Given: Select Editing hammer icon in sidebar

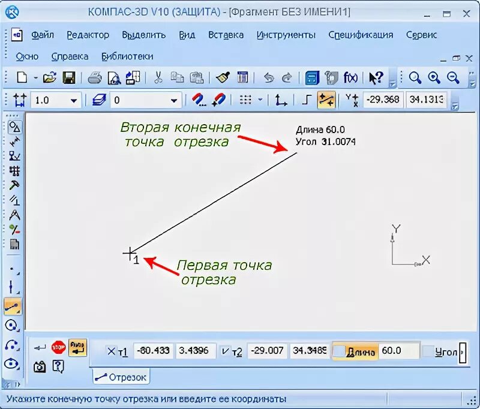Looking at the screenshot, I should click(14, 185).
